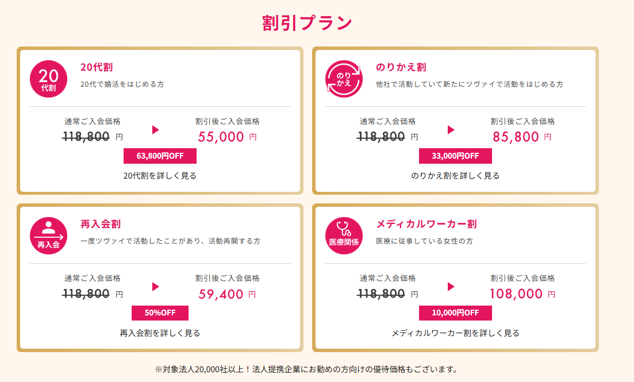Image resolution: width=634 pixels, height=382 pixels.
Task: Click the 10,000円OFF badge
Action: click(455, 312)
